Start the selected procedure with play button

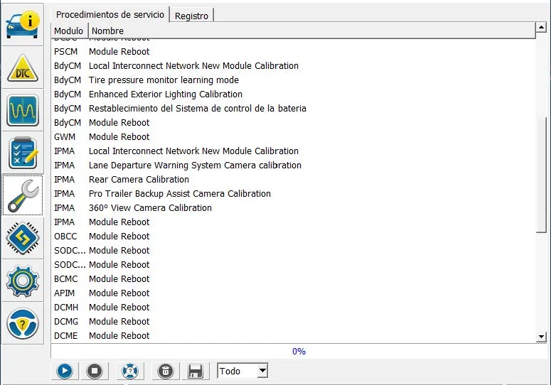tap(65, 371)
